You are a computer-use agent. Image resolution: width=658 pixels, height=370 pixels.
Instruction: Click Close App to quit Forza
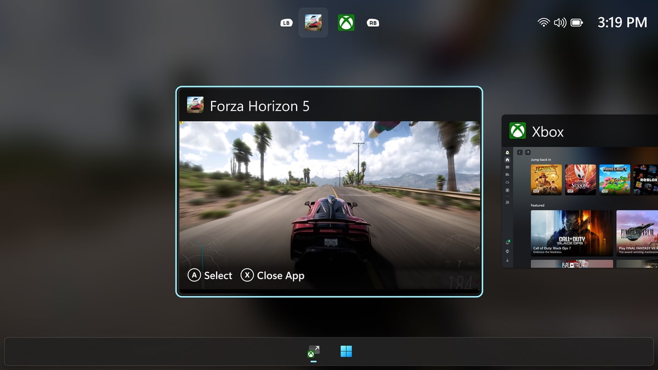click(273, 276)
